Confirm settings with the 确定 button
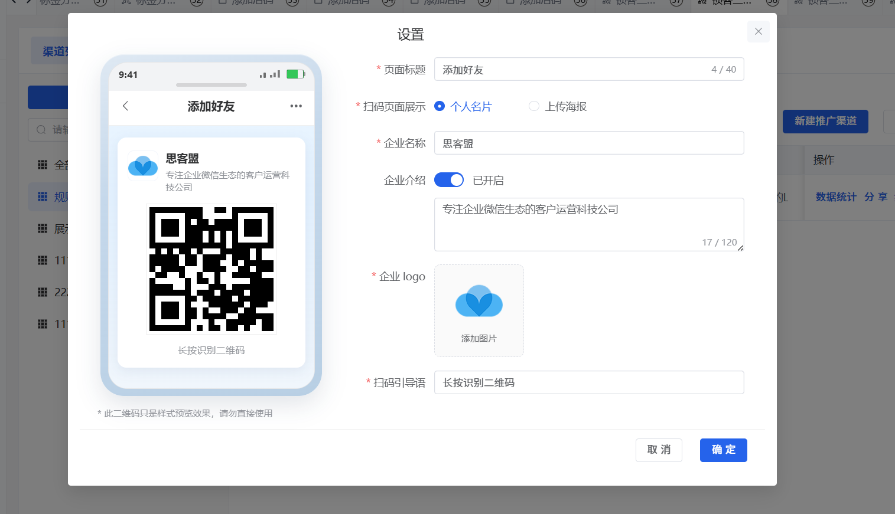Screen dimensions: 895x514 pos(724,450)
